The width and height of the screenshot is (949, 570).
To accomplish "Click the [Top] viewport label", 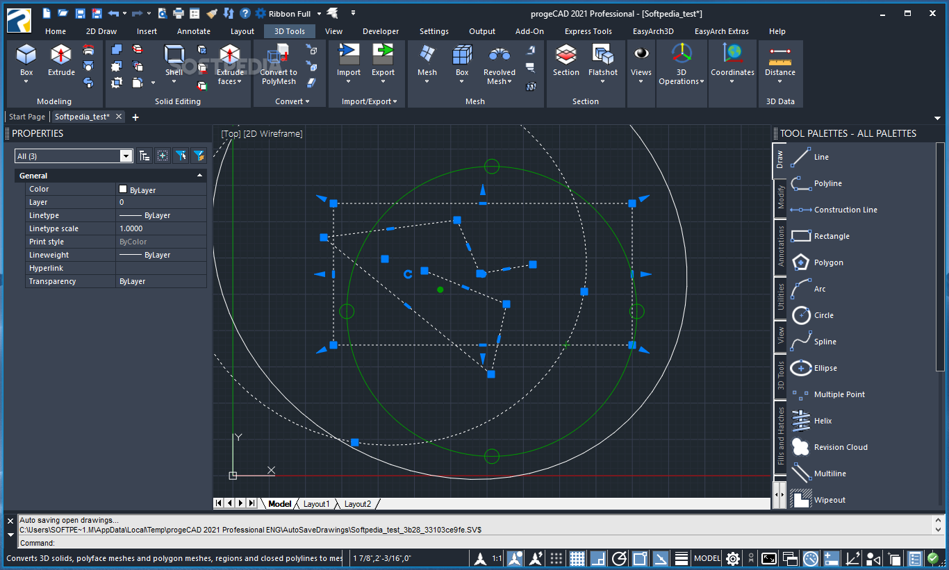I will tap(231, 134).
